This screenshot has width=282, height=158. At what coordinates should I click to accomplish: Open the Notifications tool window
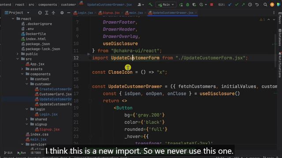280,65
